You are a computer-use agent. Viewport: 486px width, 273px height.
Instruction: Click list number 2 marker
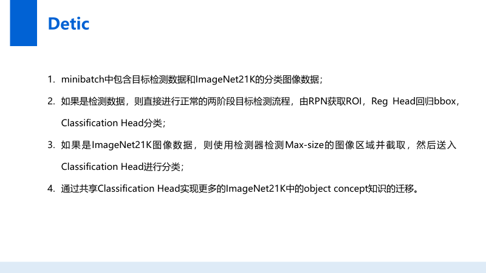[x=51, y=101]
